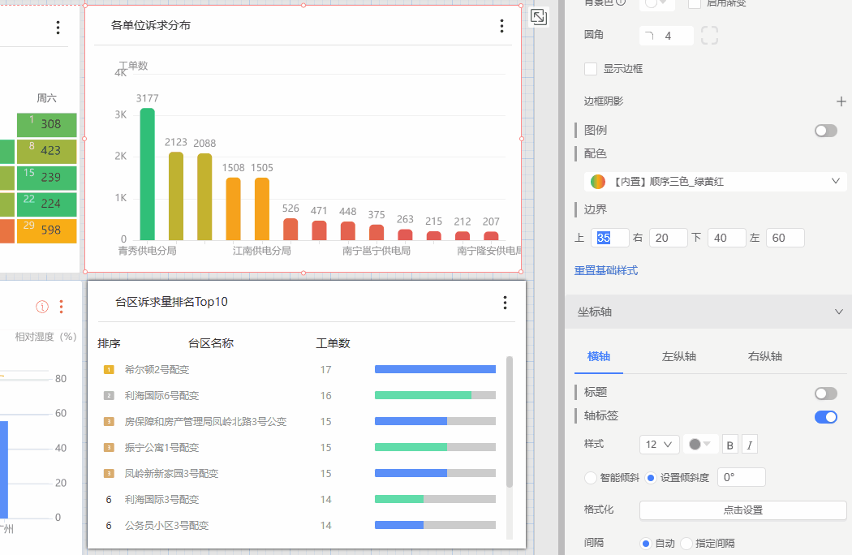Open more options menu for 台区诉求量排名Top10
The image size is (852, 555).
click(x=505, y=303)
